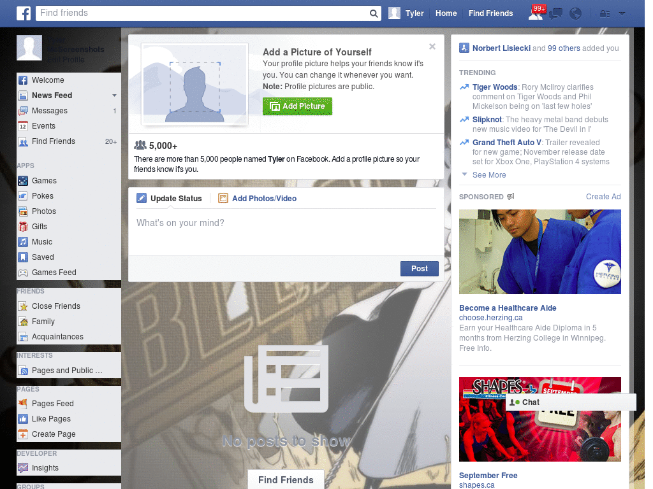The image size is (653, 489).
Task: Click the Facebook logo icon
Action: pyautogui.click(x=24, y=13)
